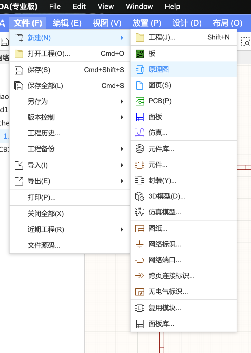
Task: Select the 封装(Y)... footprint icon
Action: [x=140, y=180]
